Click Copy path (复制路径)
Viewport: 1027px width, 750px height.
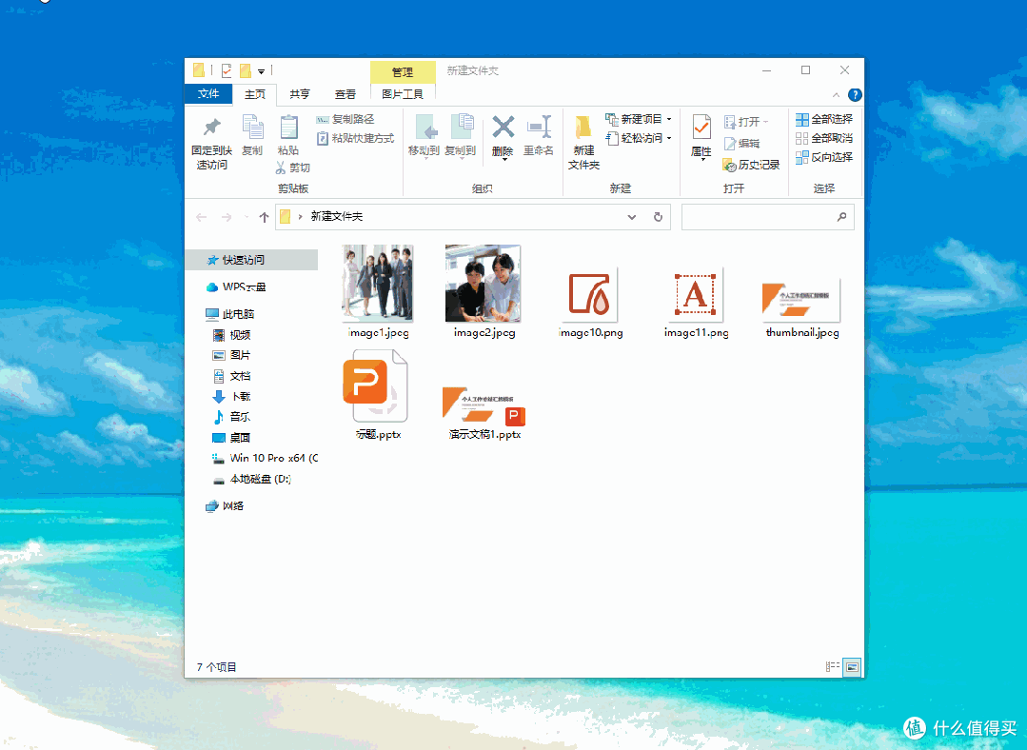pyautogui.click(x=346, y=119)
